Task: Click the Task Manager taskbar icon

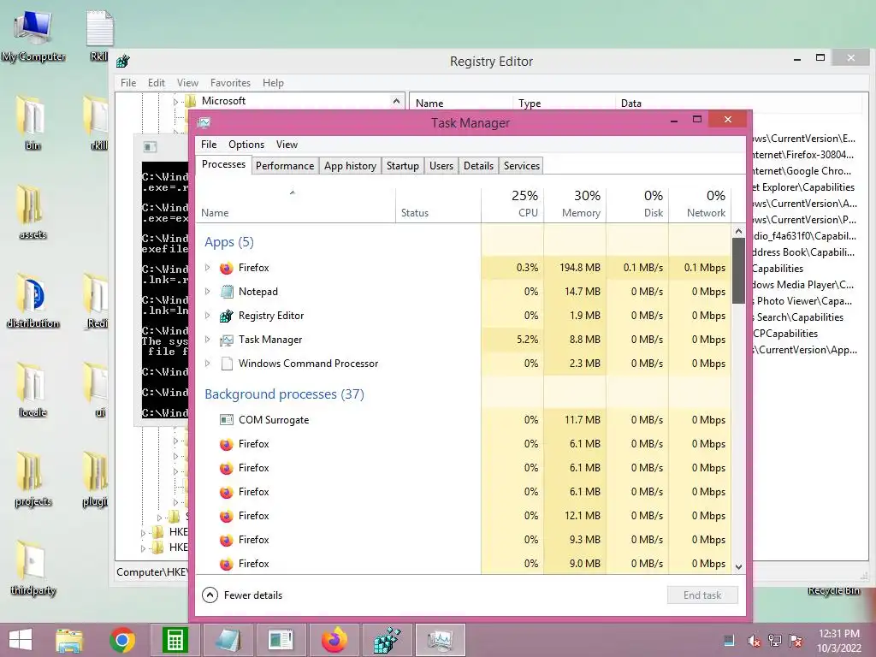Action: tap(441, 640)
